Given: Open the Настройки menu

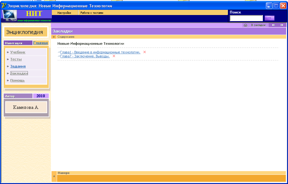Looking at the screenshot, I should point(64,13).
